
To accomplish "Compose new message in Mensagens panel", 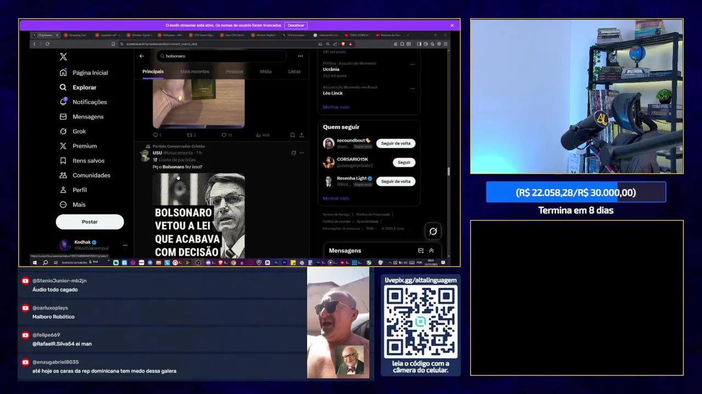I will [x=421, y=251].
